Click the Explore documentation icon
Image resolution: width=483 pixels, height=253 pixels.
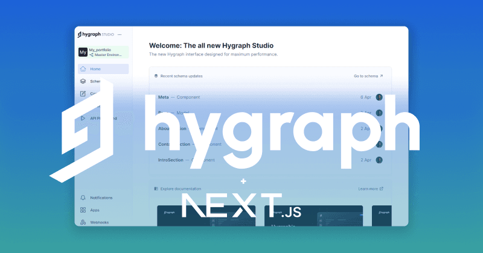point(156,189)
